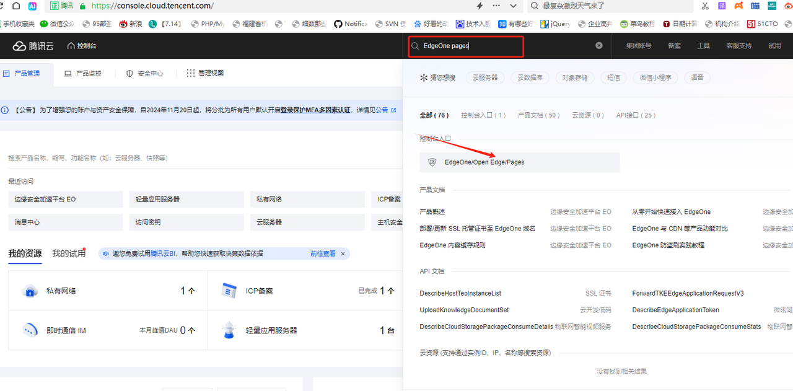Open the EdgeOne 内容缓存规则 document

point(453,245)
